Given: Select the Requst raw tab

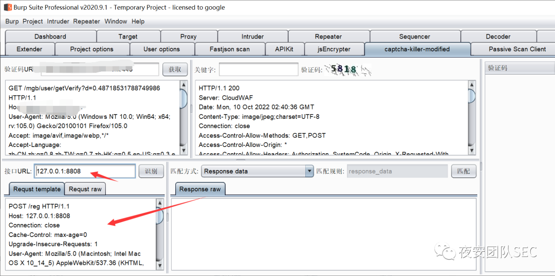Looking at the screenshot, I should pos(85,189).
